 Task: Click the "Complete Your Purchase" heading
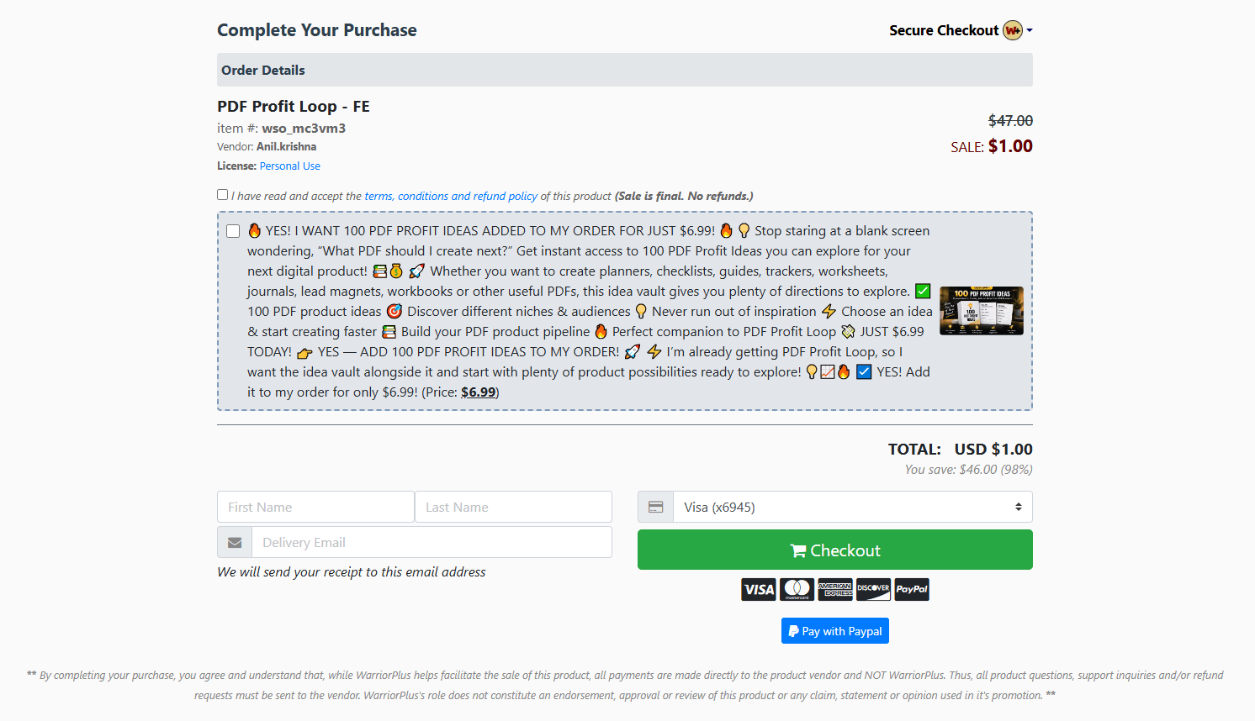317,30
